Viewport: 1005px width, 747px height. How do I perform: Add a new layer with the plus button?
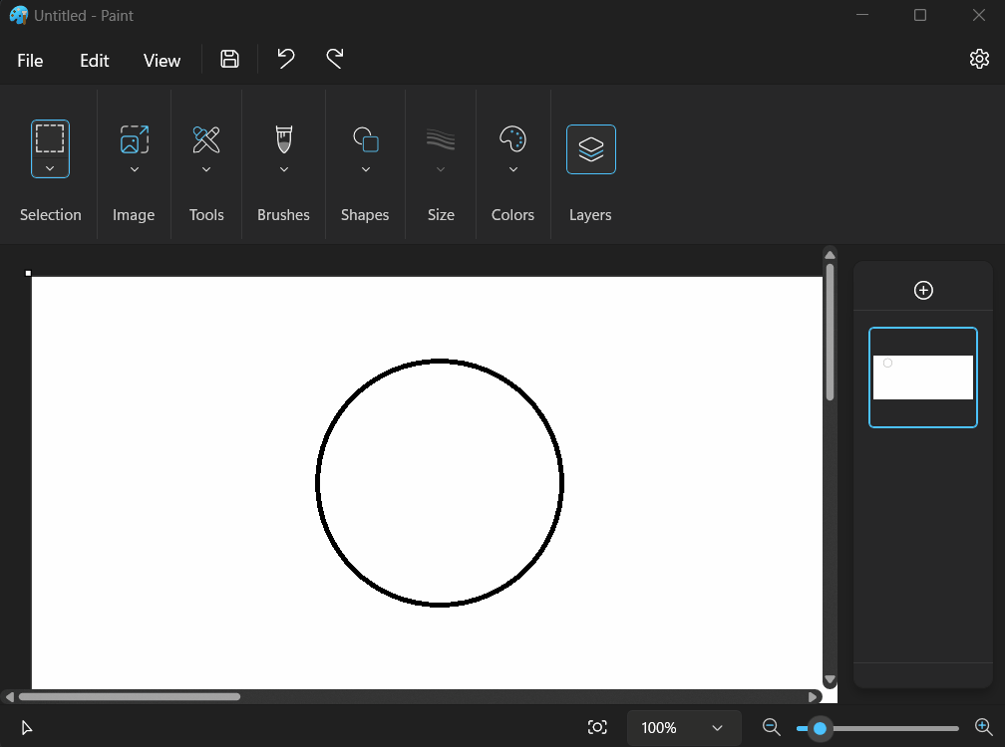922,290
